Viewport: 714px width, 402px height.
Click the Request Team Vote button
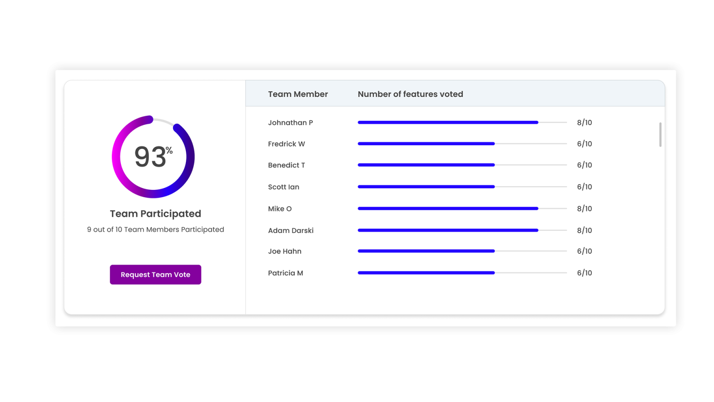pos(155,275)
